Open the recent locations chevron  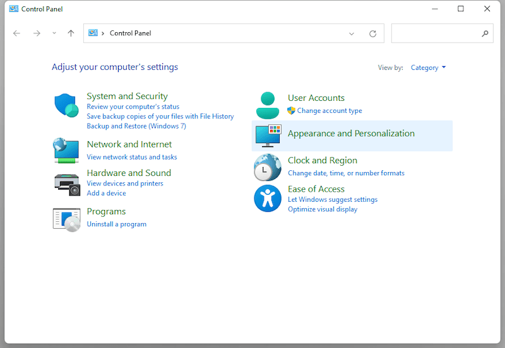tap(54, 33)
